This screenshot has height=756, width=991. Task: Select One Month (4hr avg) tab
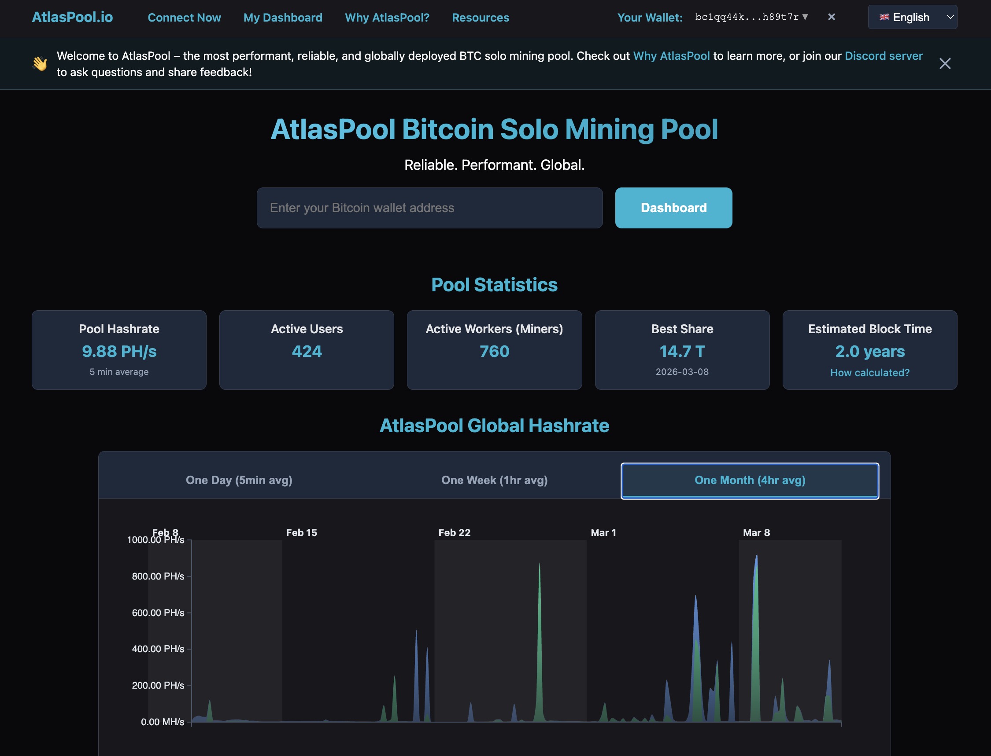click(x=750, y=480)
